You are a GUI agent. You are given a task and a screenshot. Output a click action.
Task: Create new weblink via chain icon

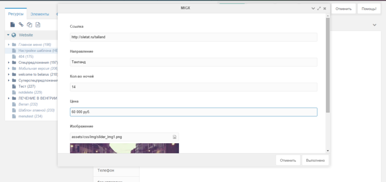[x=21, y=24]
